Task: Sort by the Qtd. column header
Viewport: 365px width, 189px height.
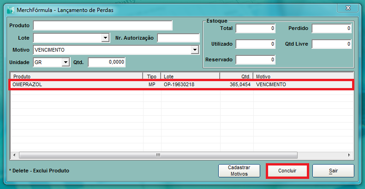Action: 236,76
